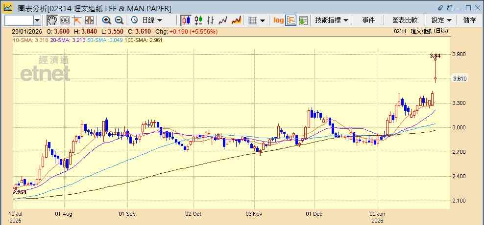Click the pop-out window icon in title bar

click(x=450, y=8)
